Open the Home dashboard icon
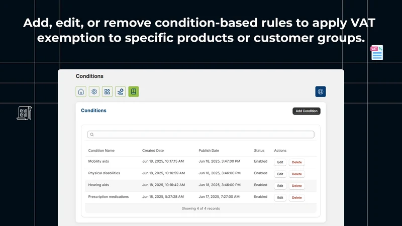Screen dimensions: 402x226 [x=81, y=91]
